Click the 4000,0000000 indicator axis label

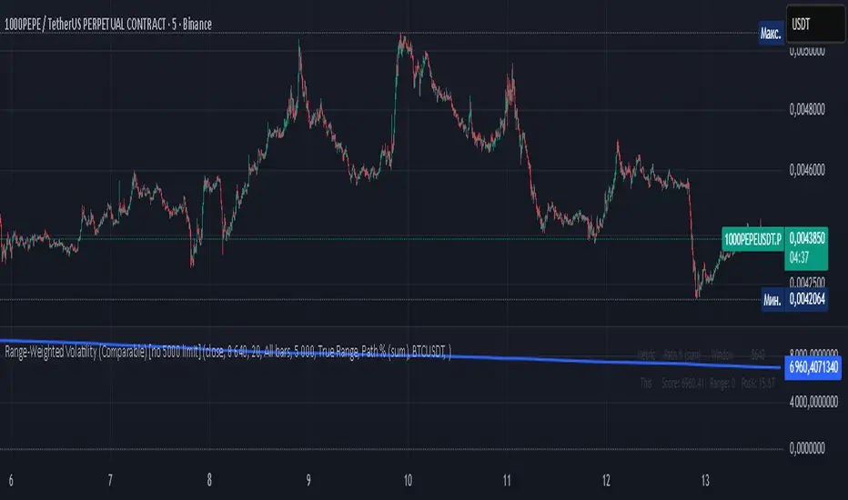click(813, 402)
